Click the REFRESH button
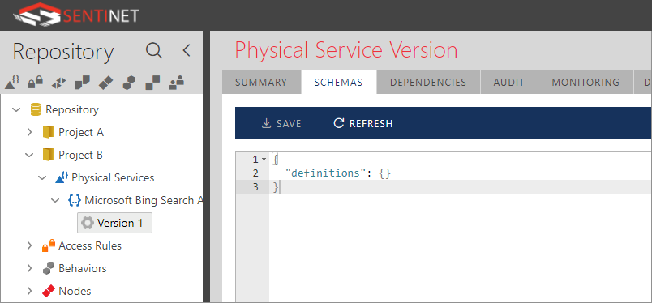Screen dimensions: 652x303 363,123
